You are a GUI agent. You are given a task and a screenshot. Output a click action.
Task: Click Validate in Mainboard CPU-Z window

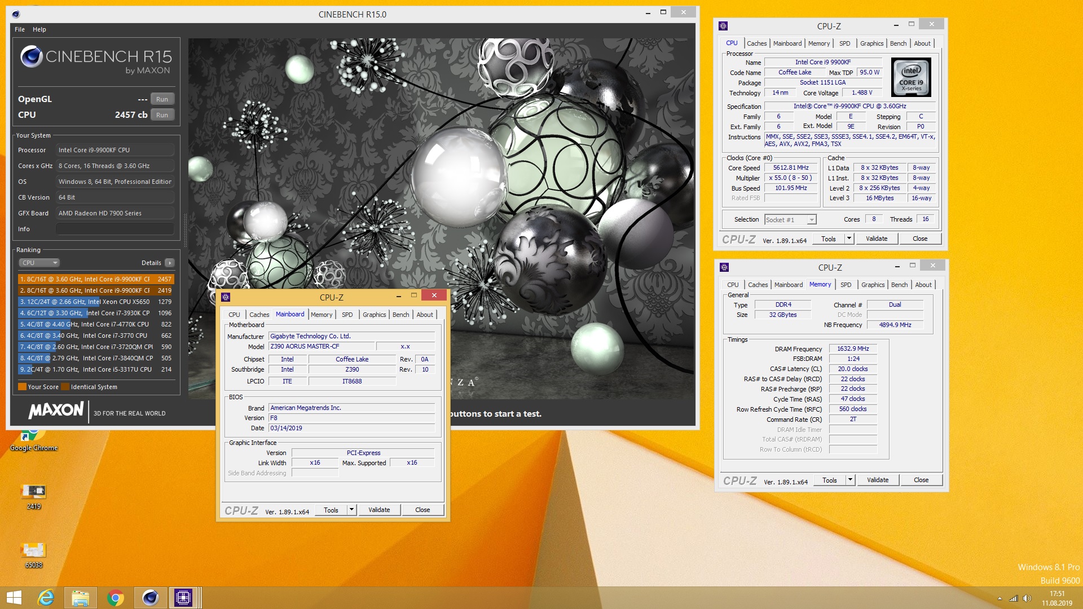379,510
